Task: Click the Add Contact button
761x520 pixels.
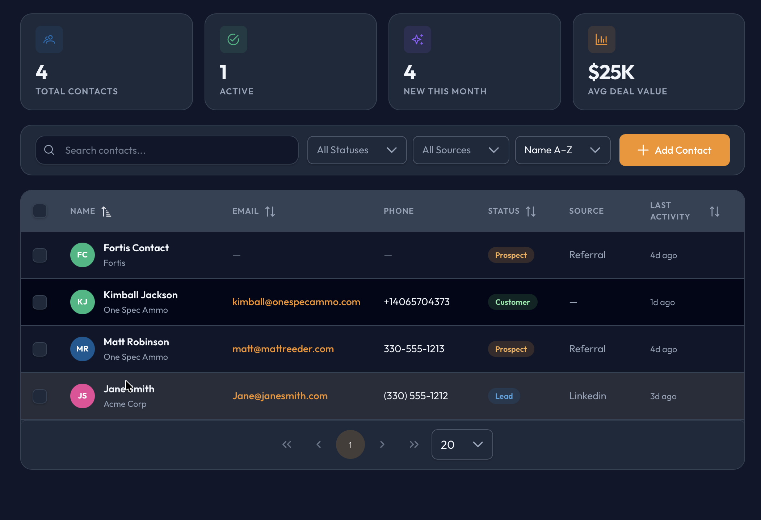Action: pos(674,150)
